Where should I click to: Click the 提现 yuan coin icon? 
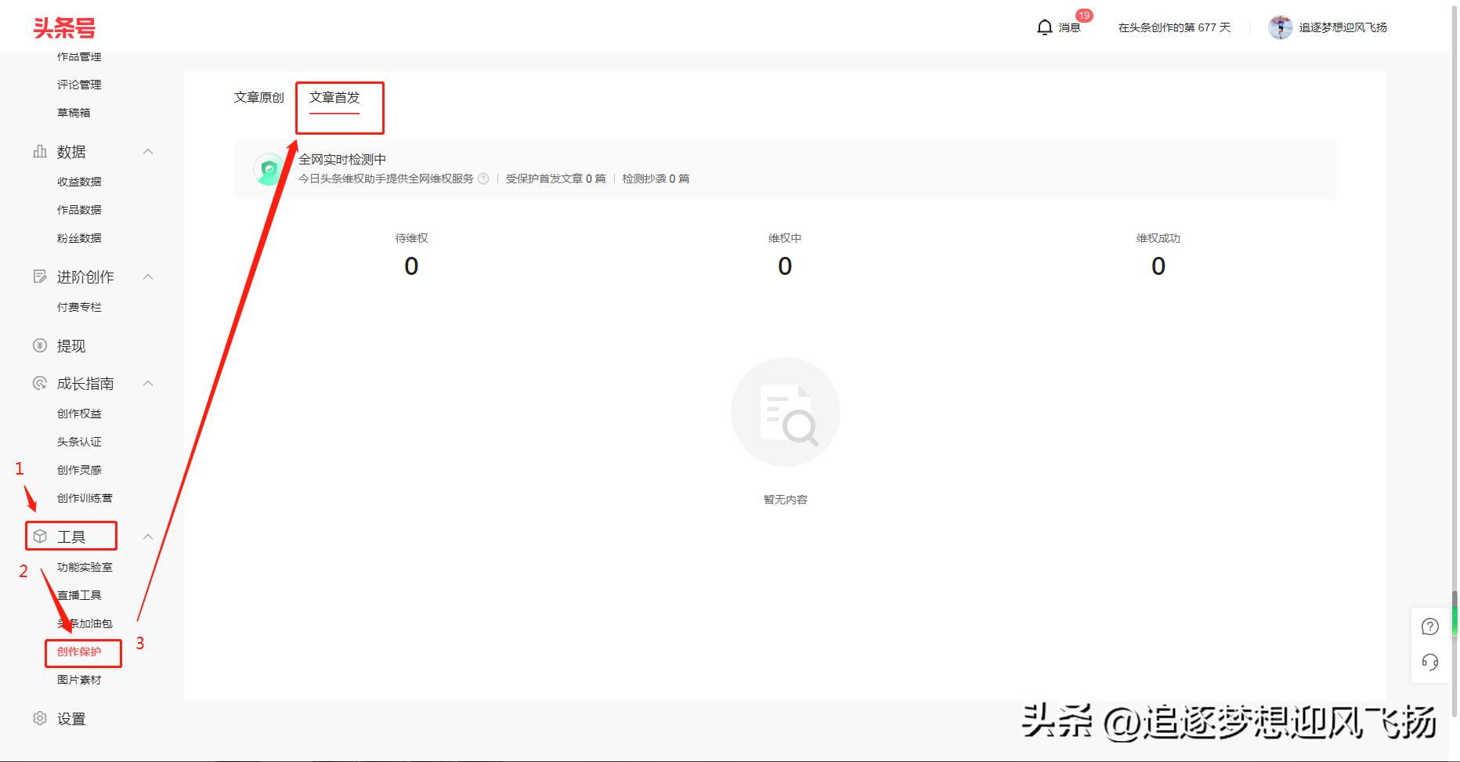coord(40,345)
